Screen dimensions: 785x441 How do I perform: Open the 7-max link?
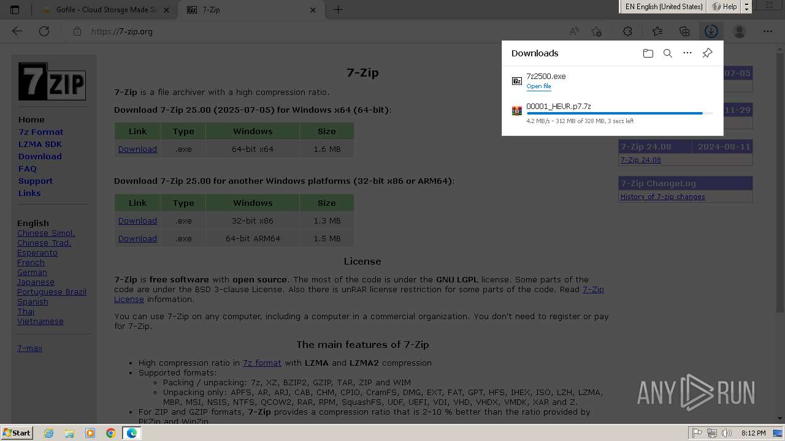29,348
